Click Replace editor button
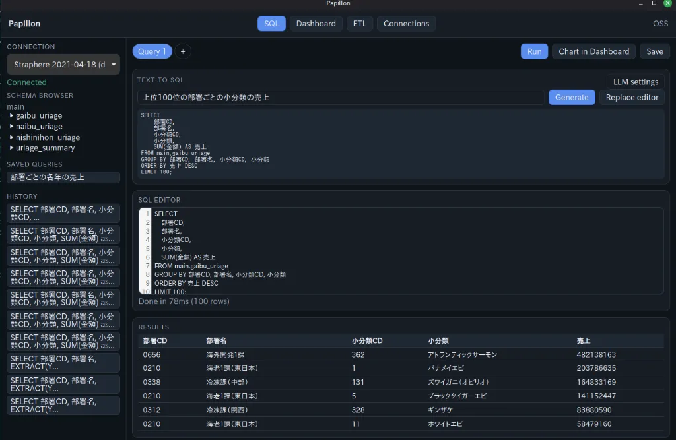The width and height of the screenshot is (676, 440). pos(632,98)
